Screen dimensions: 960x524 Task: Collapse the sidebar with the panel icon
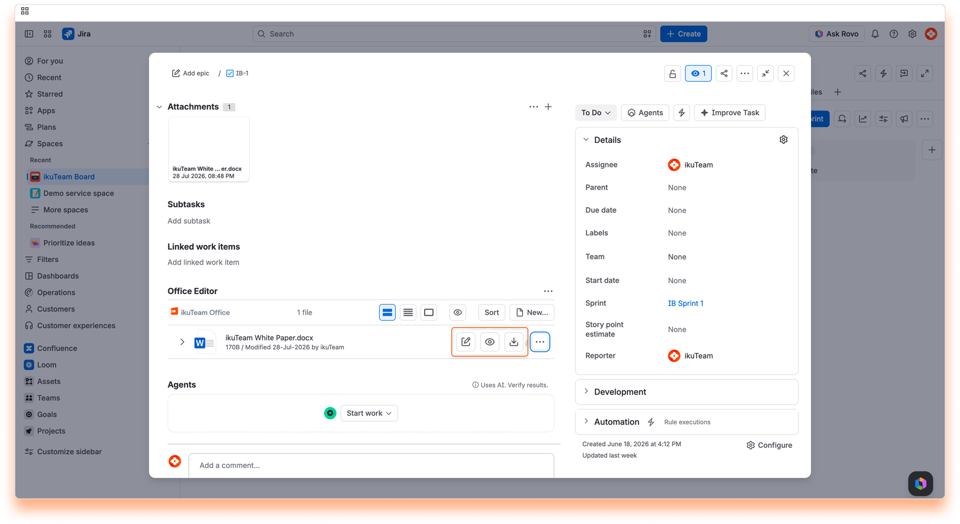click(29, 34)
